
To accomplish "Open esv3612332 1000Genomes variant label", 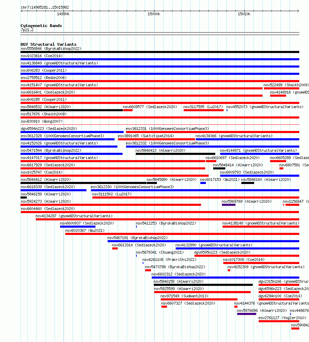I will coord(167,143).
